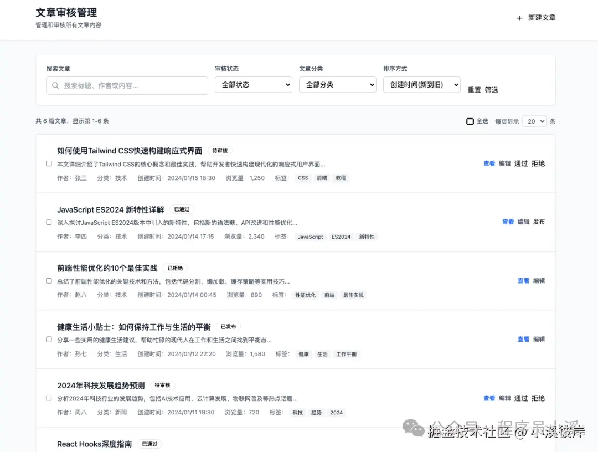Image resolution: width=598 pixels, height=452 pixels.
Task: Click 编辑 on the 健康生活小贴士 article
Action: (538, 339)
